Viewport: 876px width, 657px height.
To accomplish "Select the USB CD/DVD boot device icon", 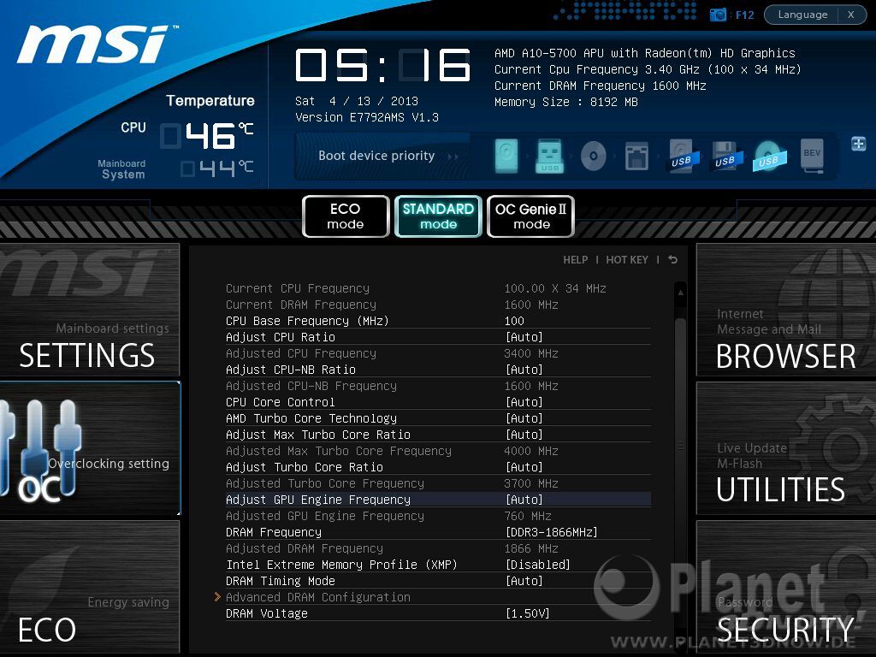I will tap(769, 156).
